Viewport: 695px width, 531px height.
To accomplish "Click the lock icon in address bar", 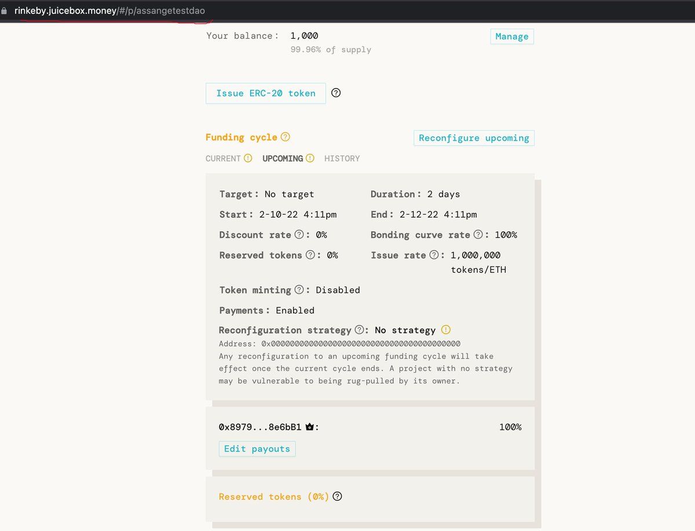I will pos(5,11).
